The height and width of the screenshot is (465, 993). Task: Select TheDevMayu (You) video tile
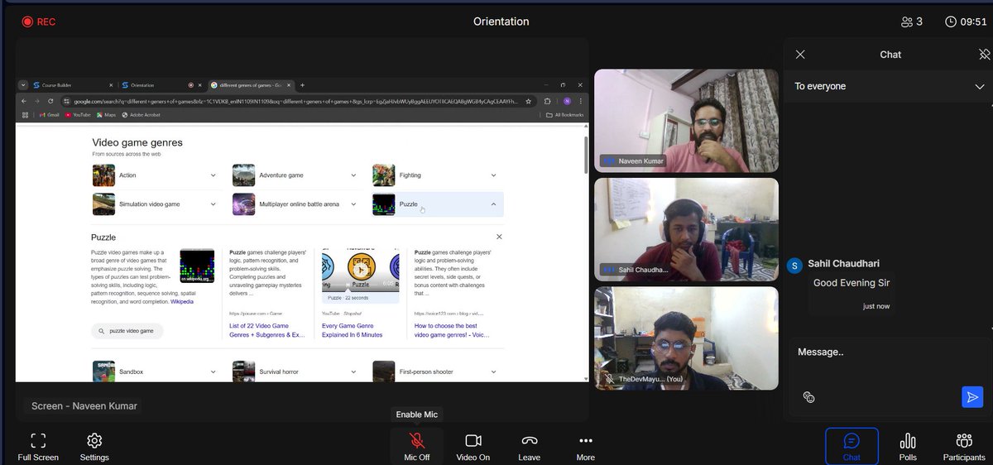[686, 338]
